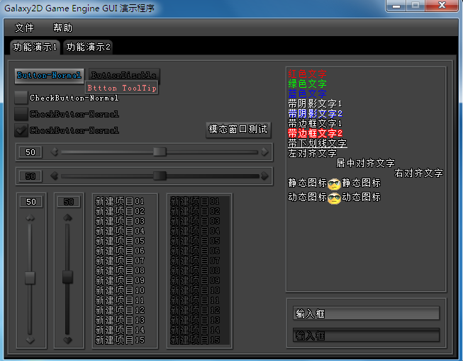The width and height of the screenshot is (463, 361).
Task: Click the upper horizontal slider's thumb handle
Action: 160,151
